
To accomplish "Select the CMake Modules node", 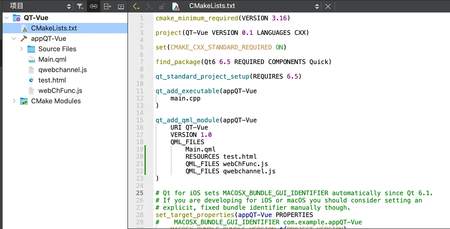I will point(56,101).
